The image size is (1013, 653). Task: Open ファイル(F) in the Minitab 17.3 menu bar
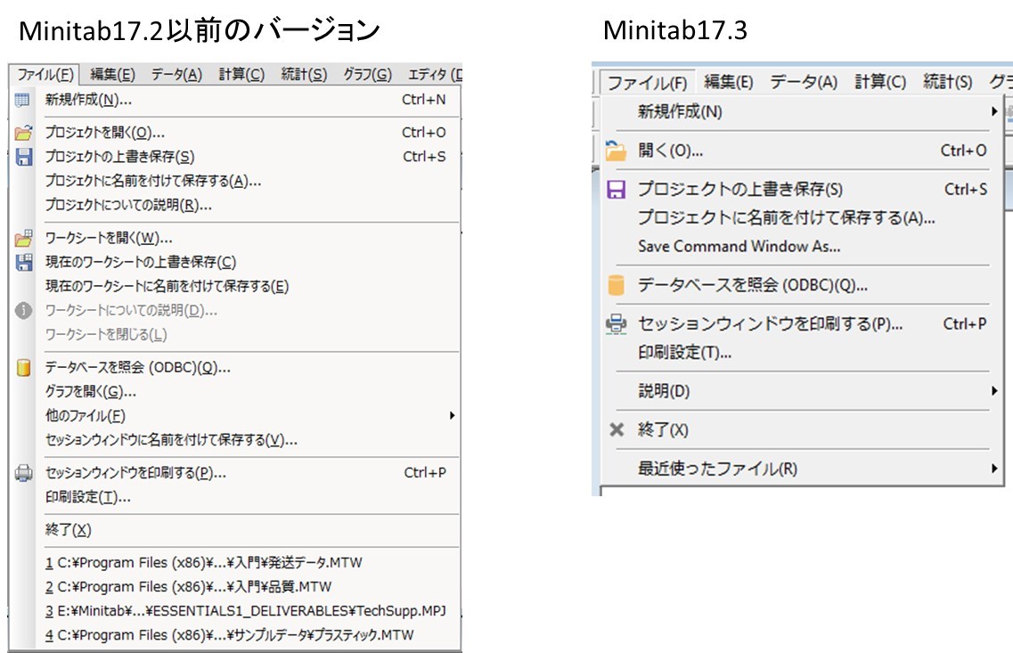(648, 83)
